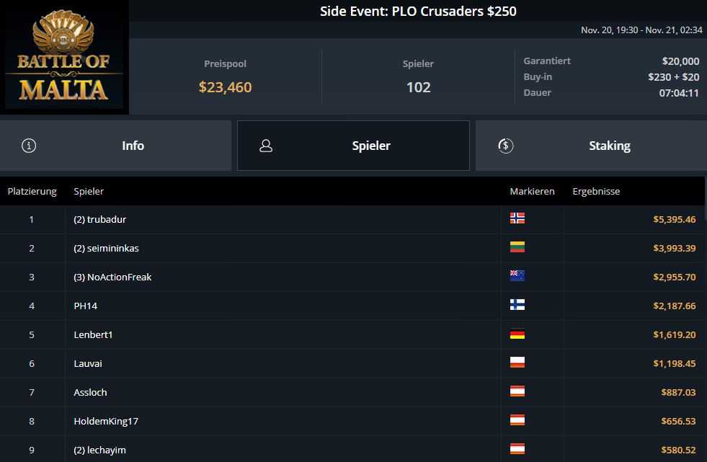The width and height of the screenshot is (707, 462).
Task: Sort by the Platzierung column header
Action: pos(32,191)
